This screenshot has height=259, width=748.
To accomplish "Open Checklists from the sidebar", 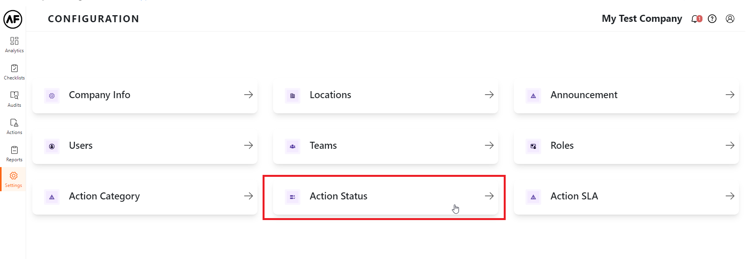I will pos(14,72).
